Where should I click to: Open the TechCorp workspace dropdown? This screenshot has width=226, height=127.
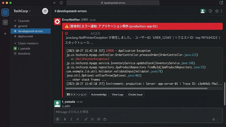[22, 11]
